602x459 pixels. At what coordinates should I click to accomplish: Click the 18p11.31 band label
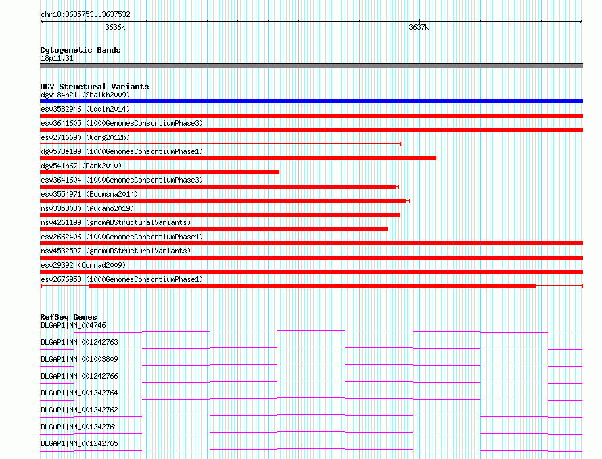click(x=57, y=58)
